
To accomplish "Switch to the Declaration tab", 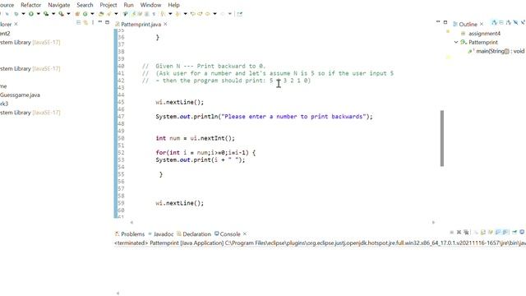I will click(x=194, y=234).
